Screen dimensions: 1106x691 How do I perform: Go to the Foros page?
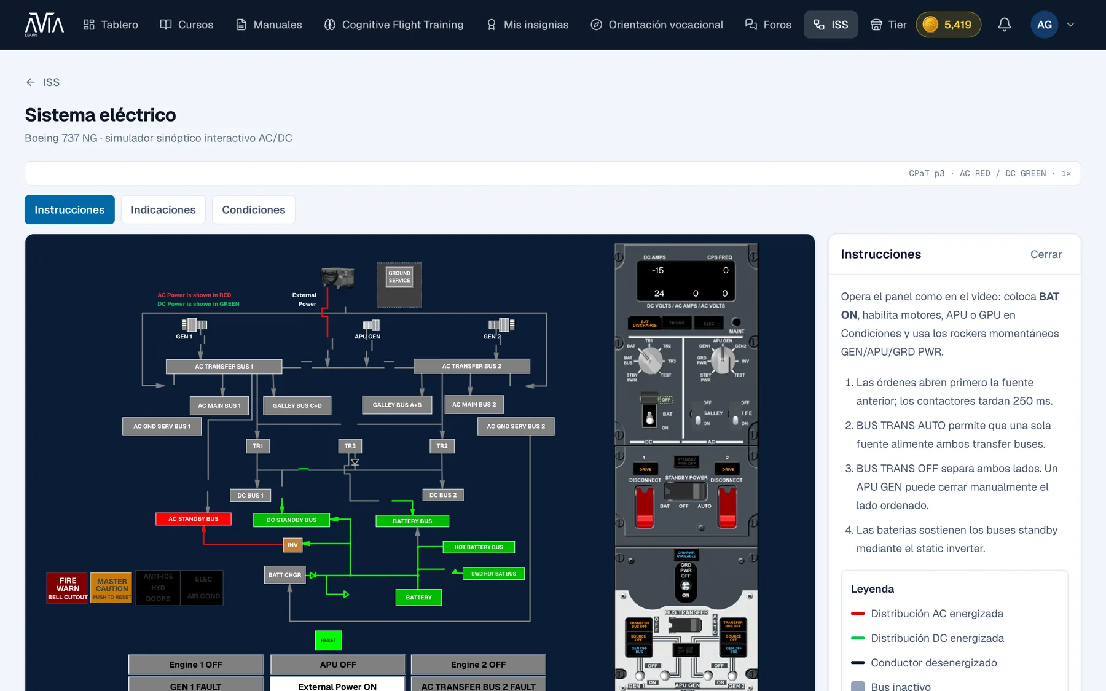pos(768,25)
